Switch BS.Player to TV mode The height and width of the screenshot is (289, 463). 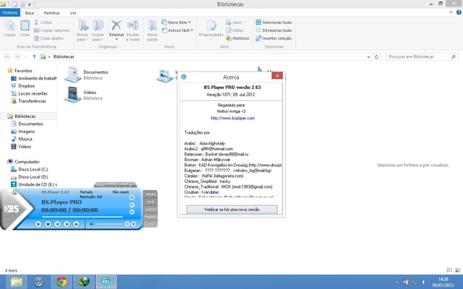tap(150, 224)
